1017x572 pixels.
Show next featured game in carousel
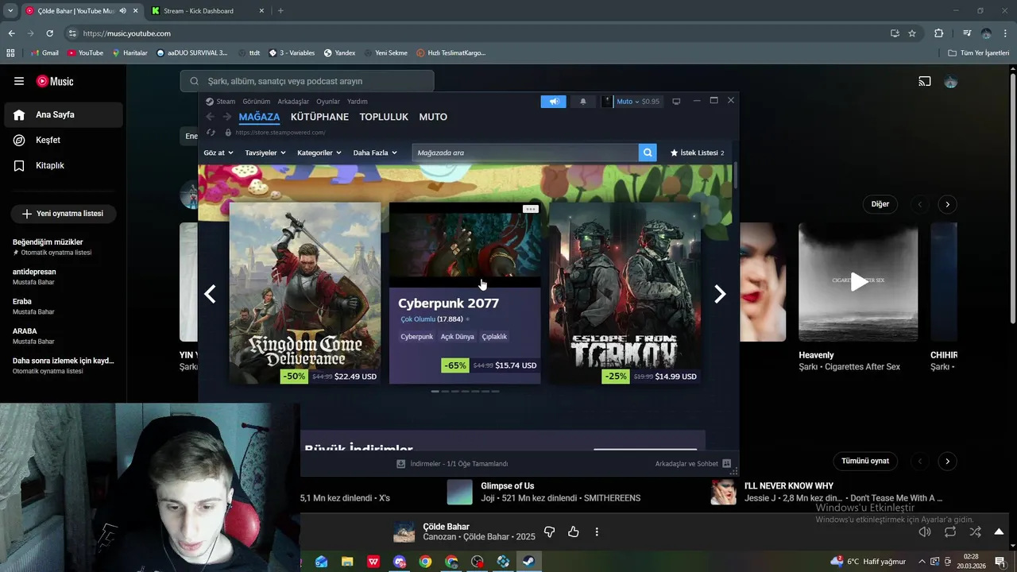click(x=720, y=294)
